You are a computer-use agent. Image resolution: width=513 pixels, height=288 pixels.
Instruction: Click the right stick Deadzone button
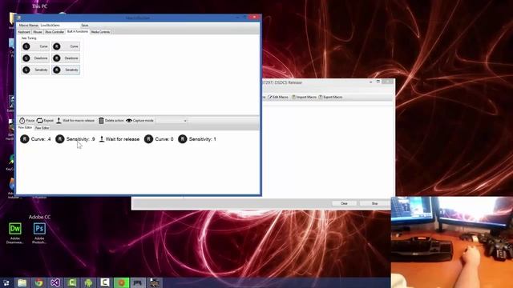coord(66,58)
